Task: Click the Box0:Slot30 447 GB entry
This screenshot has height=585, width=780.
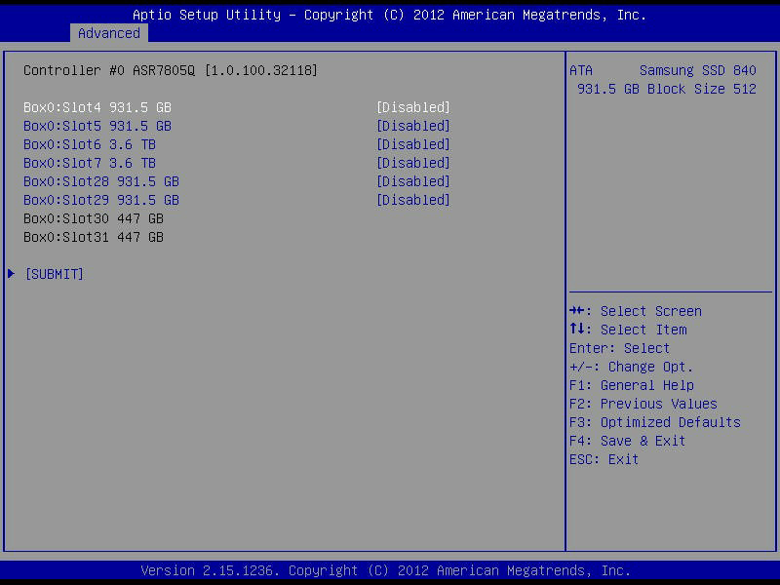Action: [94, 218]
